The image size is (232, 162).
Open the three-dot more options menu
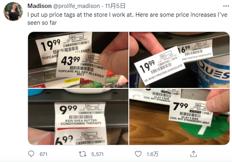226,6
